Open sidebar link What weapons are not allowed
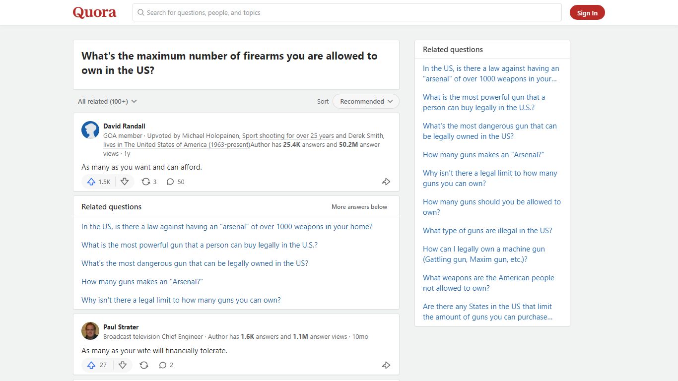 pyautogui.click(x=488, y=283)
